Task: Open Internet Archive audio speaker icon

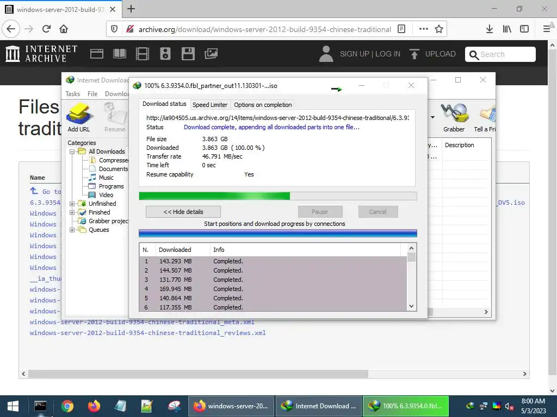Action: pos(165,54)
